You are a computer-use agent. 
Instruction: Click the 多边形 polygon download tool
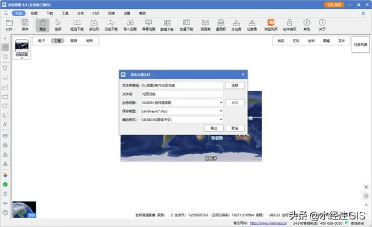94,25
